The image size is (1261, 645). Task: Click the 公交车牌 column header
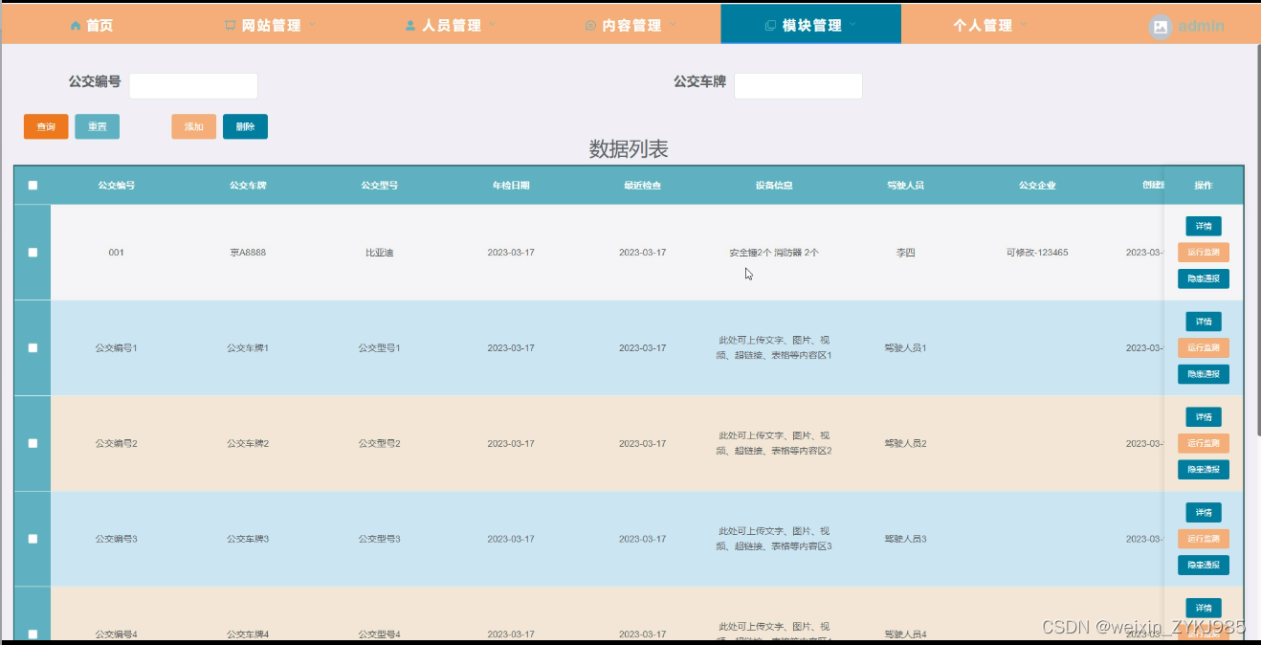pos(248,186)
